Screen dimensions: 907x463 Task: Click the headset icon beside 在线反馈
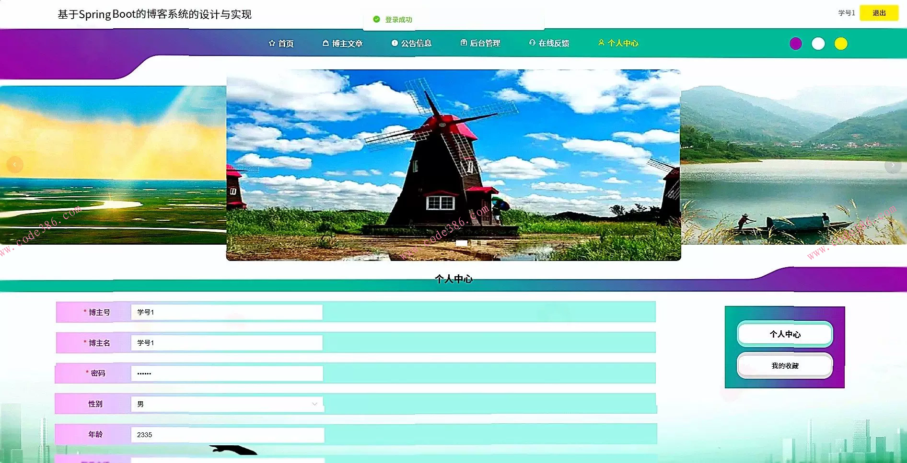[531, 43]
